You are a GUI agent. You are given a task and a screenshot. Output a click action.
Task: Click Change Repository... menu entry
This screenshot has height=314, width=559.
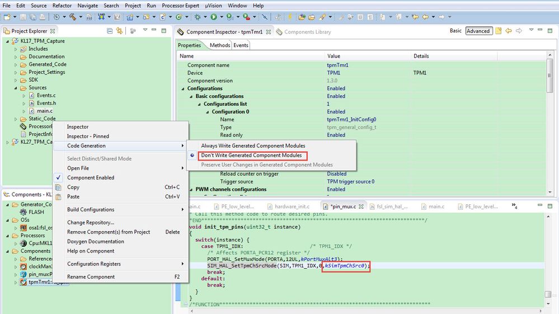pyautogui.click(x=91, y=222)
